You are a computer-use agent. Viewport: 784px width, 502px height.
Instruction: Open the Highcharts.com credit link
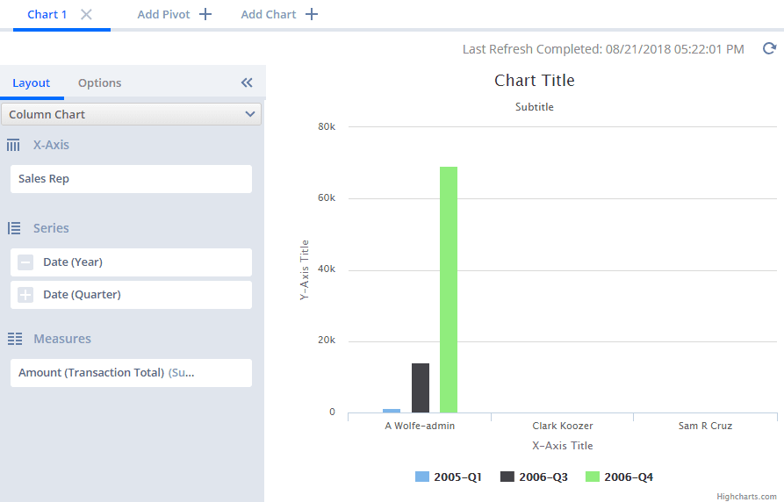pyautogui.click(x=746, y=496)
